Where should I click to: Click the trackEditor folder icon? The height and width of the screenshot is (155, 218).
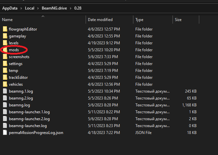[5, 77]
